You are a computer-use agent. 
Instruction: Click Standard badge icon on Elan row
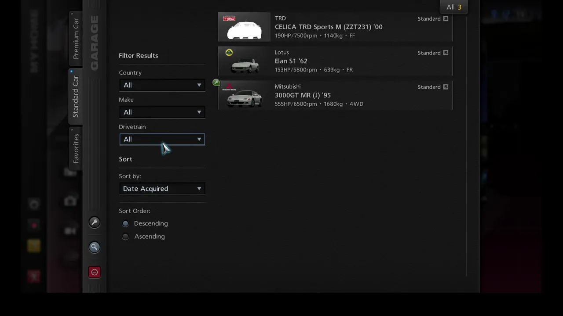tap(446, 53)
